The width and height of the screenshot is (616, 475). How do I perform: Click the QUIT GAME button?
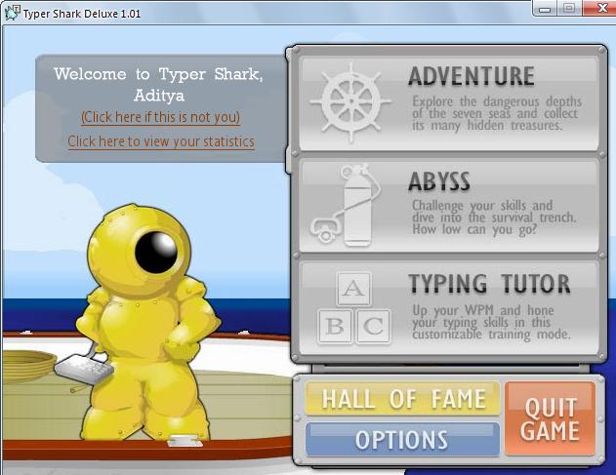550,418
